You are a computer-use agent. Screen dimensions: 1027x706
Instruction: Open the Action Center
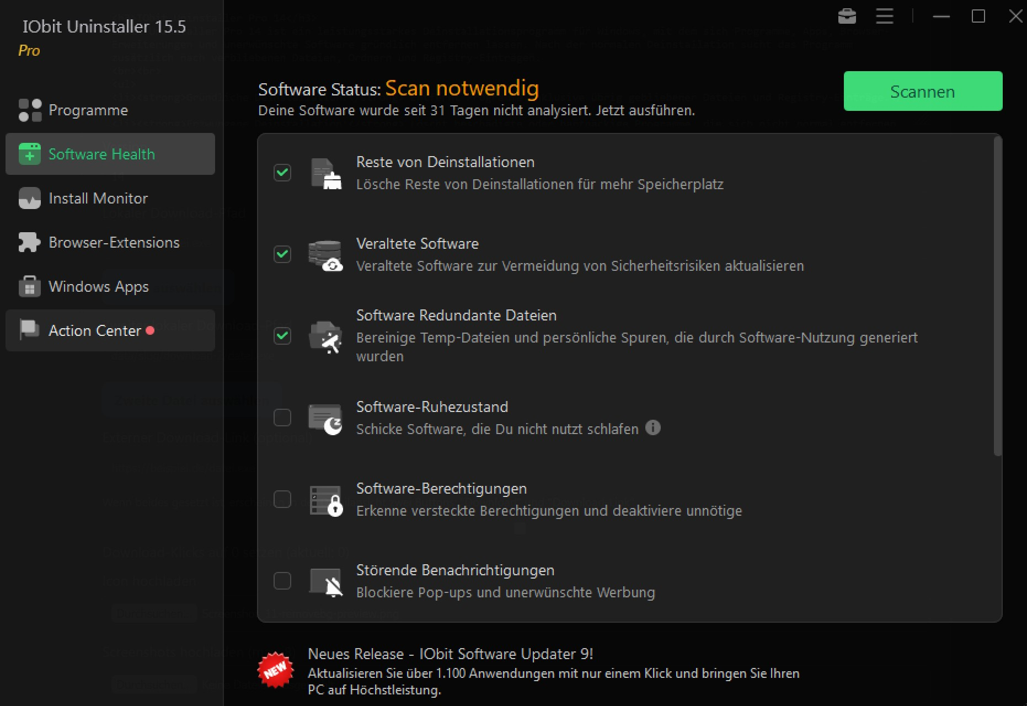pos(110,330)
